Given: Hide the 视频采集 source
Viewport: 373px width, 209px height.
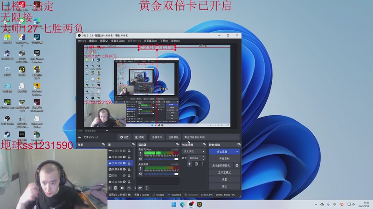Looking at the screenshot, I should (124, 170).
